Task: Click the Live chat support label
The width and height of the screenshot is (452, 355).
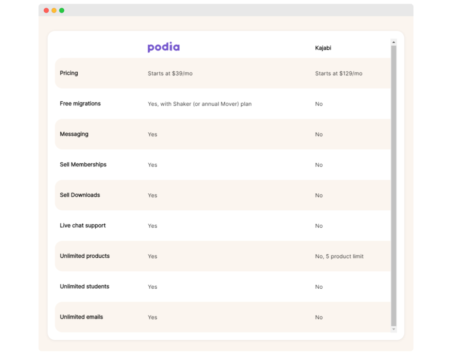Action: (83, 226)
